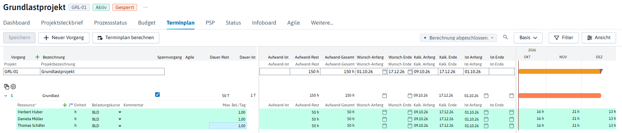This screenshot has width=622, height=133.
Task: Click the search magnifier icon
Action: coord(505,37)
